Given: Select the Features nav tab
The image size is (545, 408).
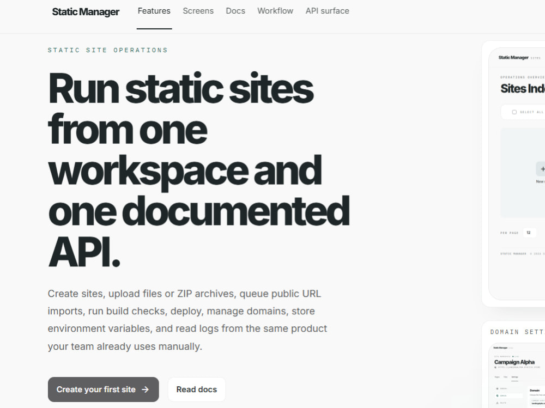Looking at the screenshot, I should 154,11.
